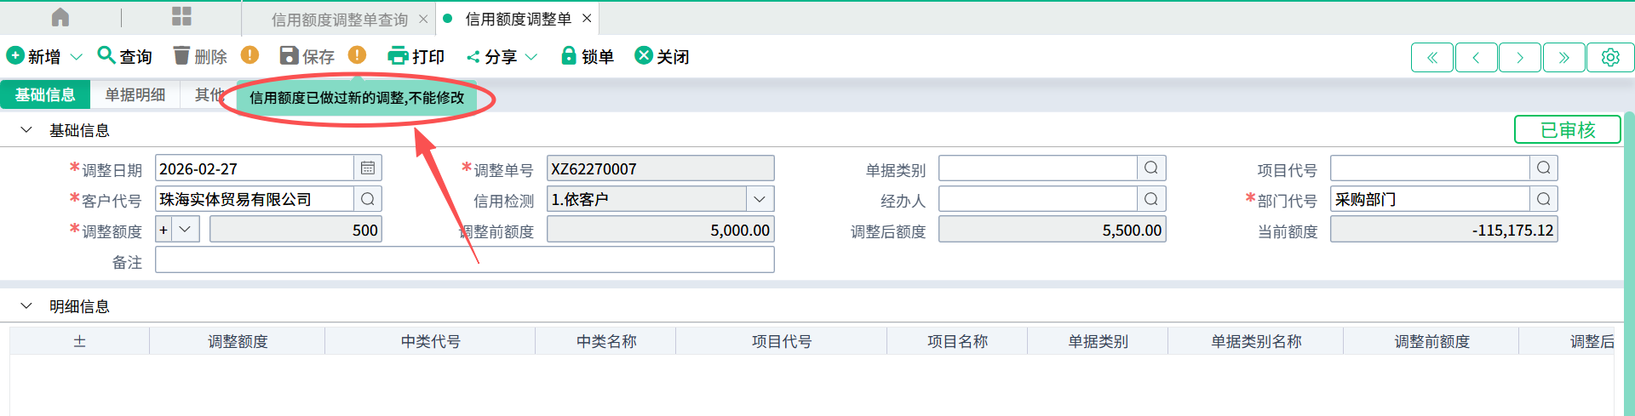Collapse the 明细信息 section
The image size is (1635, 416).
(26, 306)
